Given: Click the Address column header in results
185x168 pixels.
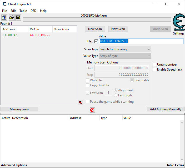Looking at the screenshot, I should (x=14, y=29).
